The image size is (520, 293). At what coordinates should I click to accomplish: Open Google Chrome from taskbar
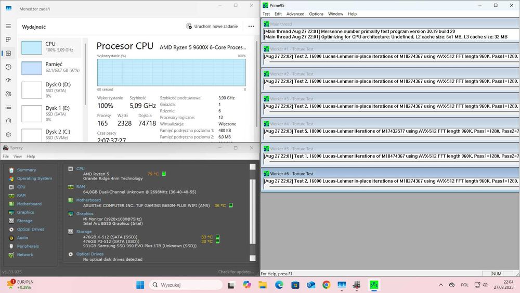point(327,285)
